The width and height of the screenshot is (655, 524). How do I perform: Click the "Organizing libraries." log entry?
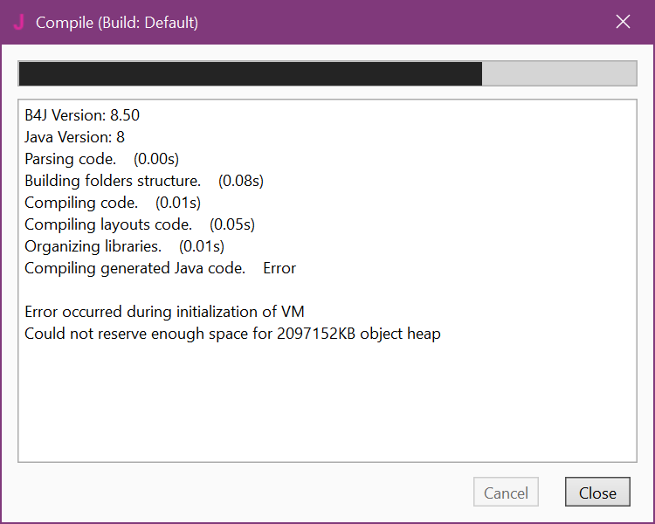[x=93, y=246]
